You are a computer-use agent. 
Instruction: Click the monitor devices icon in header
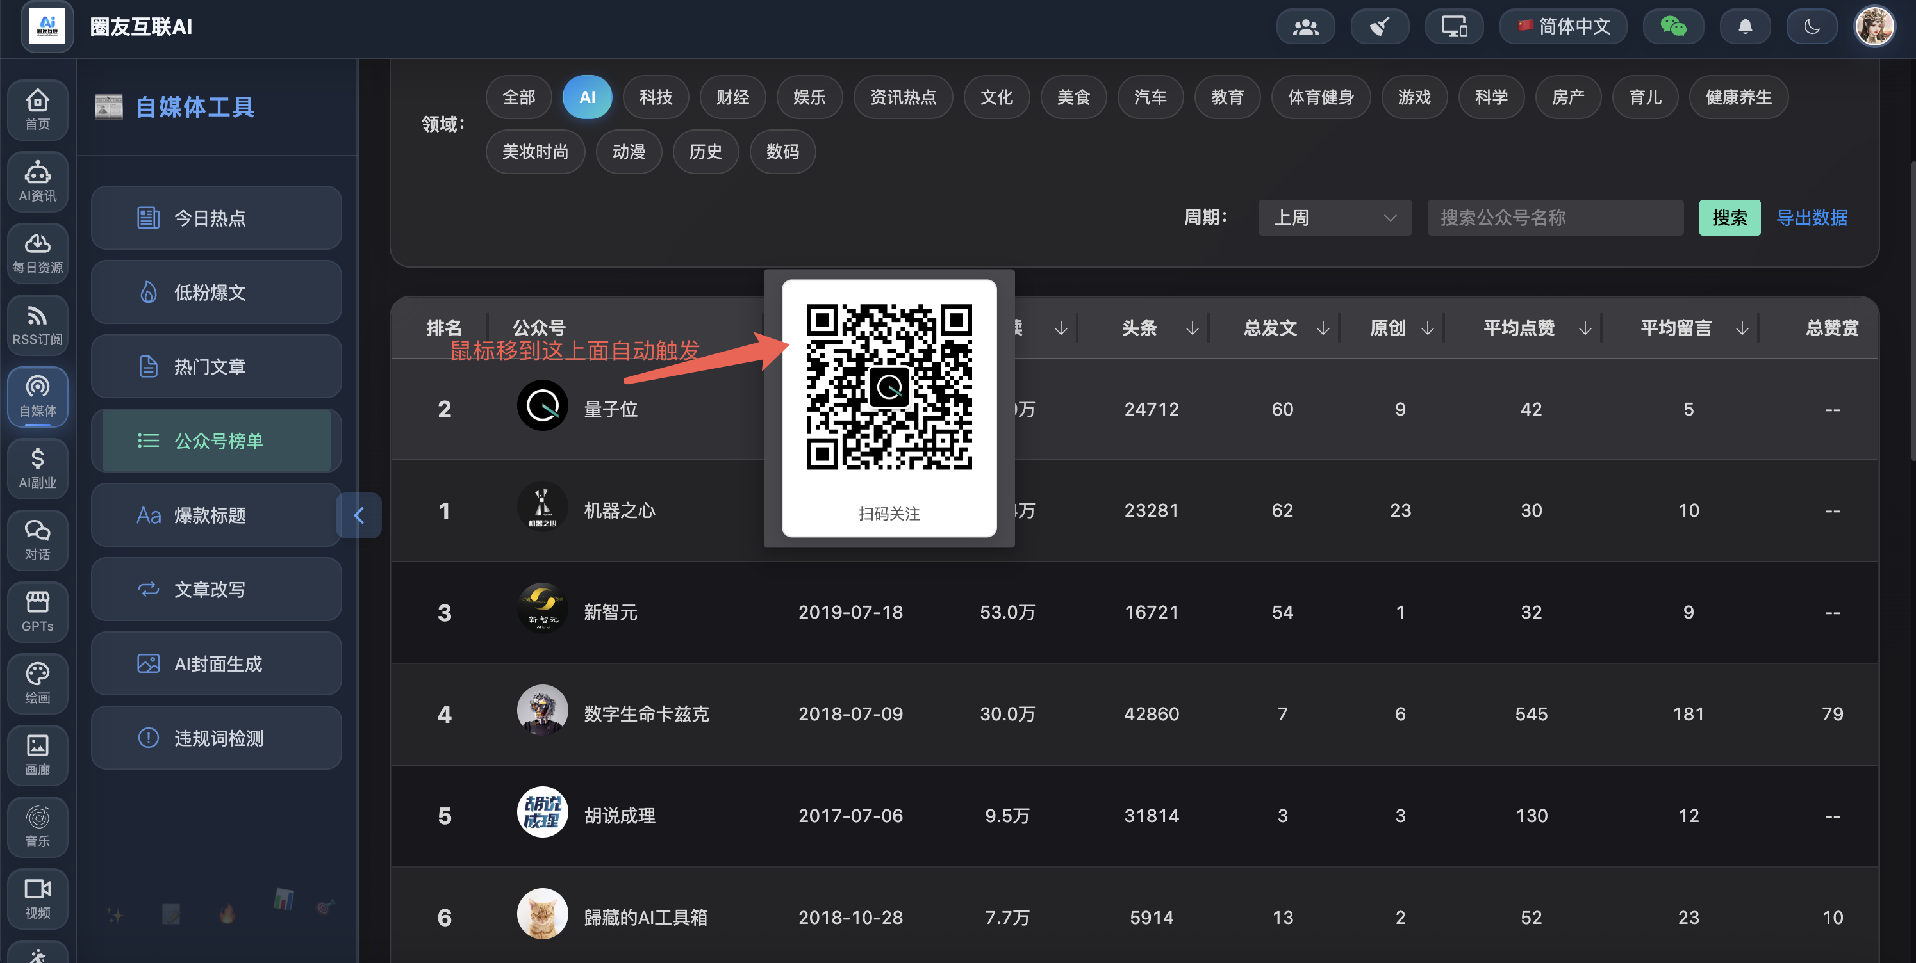click(x=1454, y=27)
